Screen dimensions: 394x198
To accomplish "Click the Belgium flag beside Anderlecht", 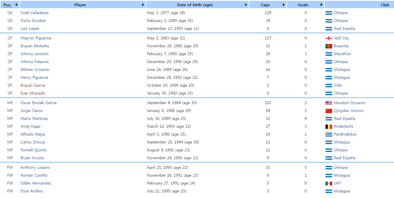I will click(329, 127).
